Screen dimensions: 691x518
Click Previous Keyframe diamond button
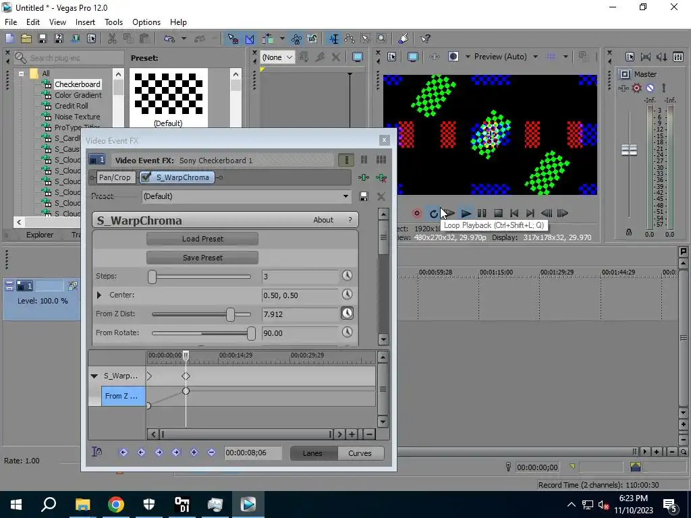coord(141,453)
